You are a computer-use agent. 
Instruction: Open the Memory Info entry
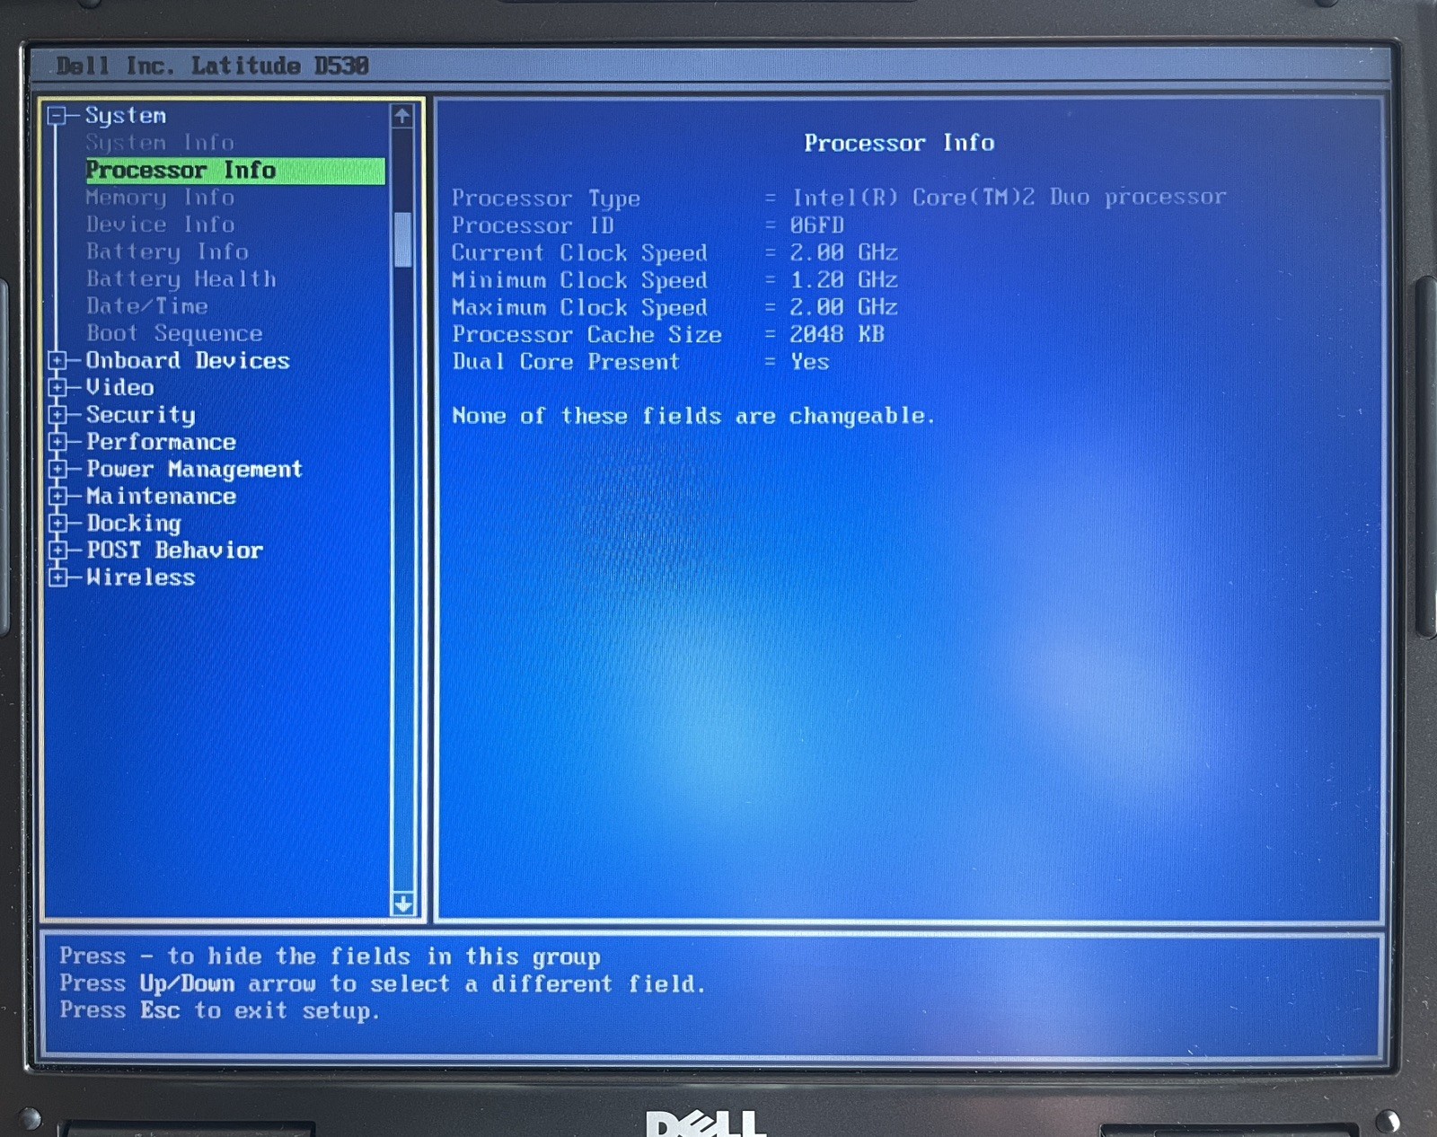coord(160,198)
